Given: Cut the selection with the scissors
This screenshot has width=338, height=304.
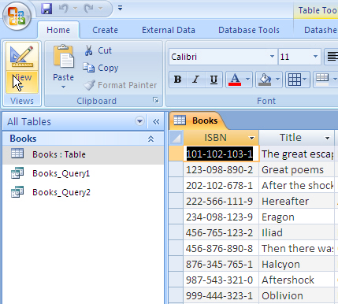Looking at the screenshot, I should pyautogui.click(x=98, y=50).
